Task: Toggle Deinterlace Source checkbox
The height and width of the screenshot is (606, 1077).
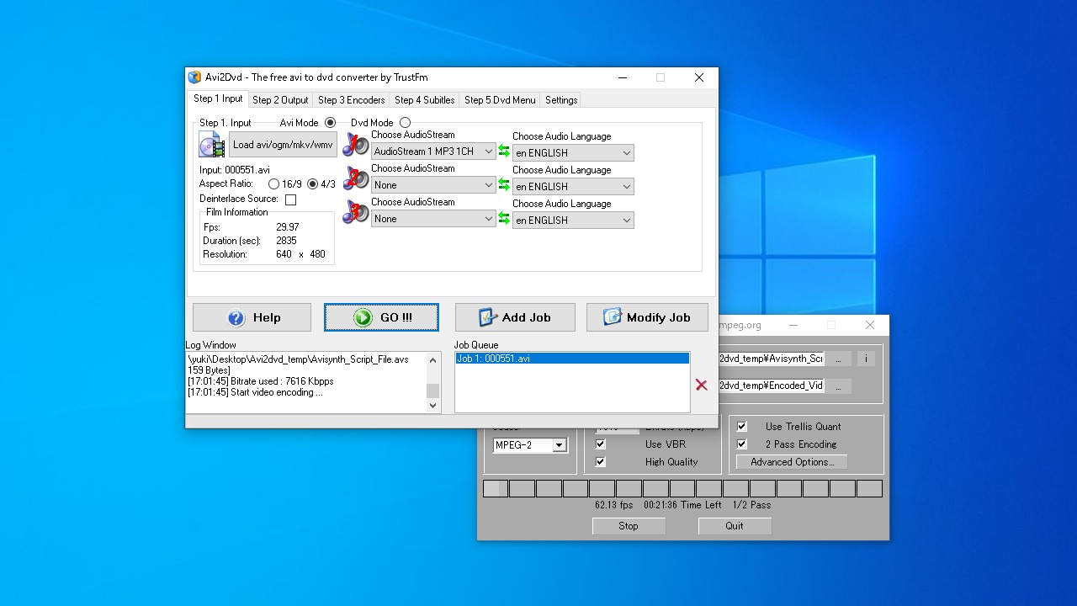Action: coord(290,199)
